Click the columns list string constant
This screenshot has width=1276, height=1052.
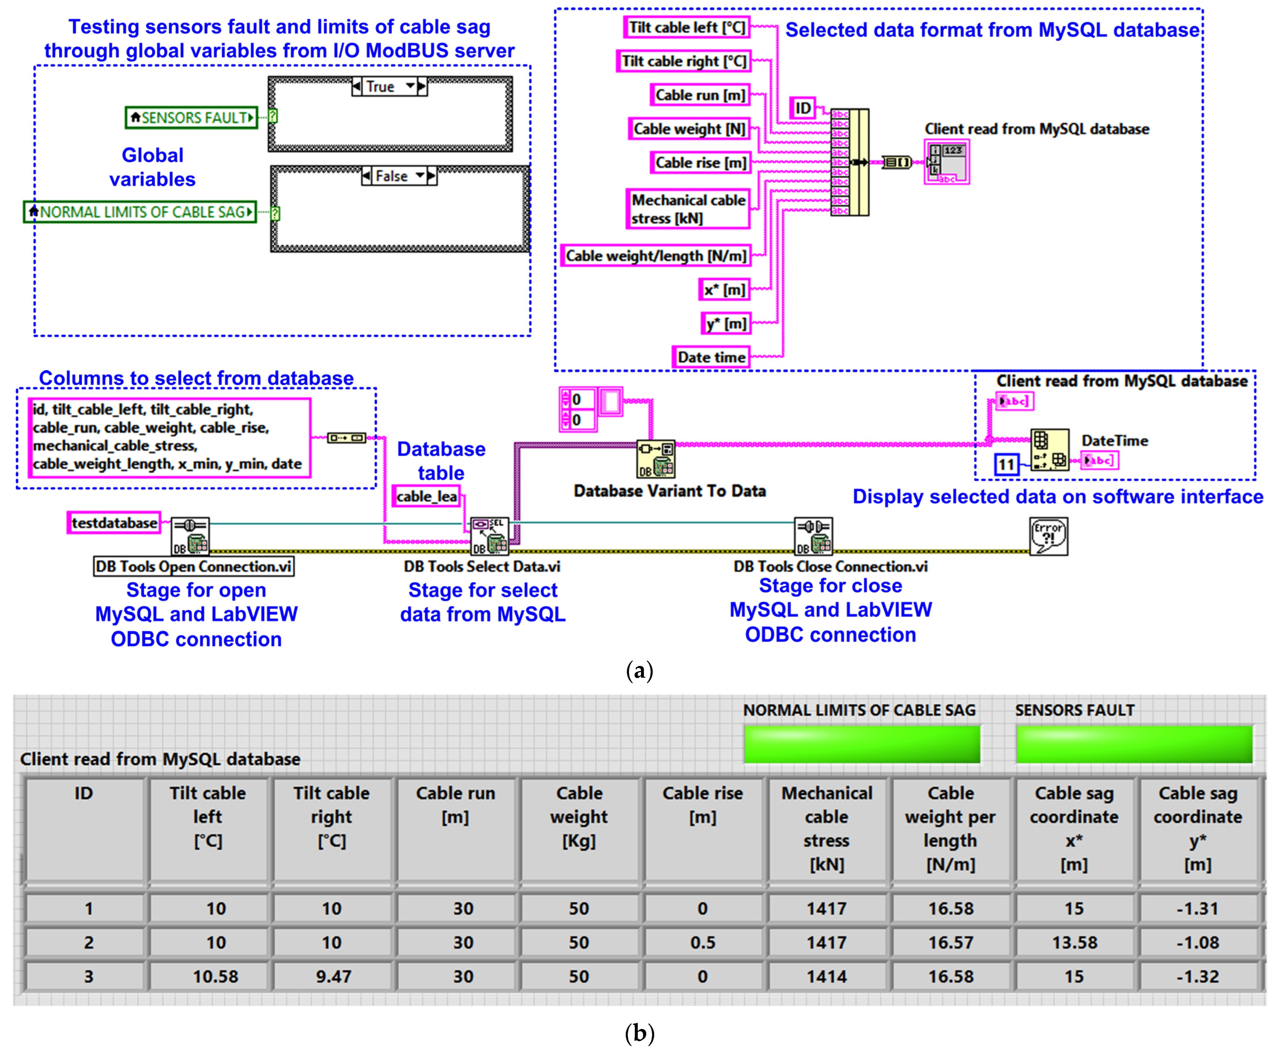coord(170,437)
